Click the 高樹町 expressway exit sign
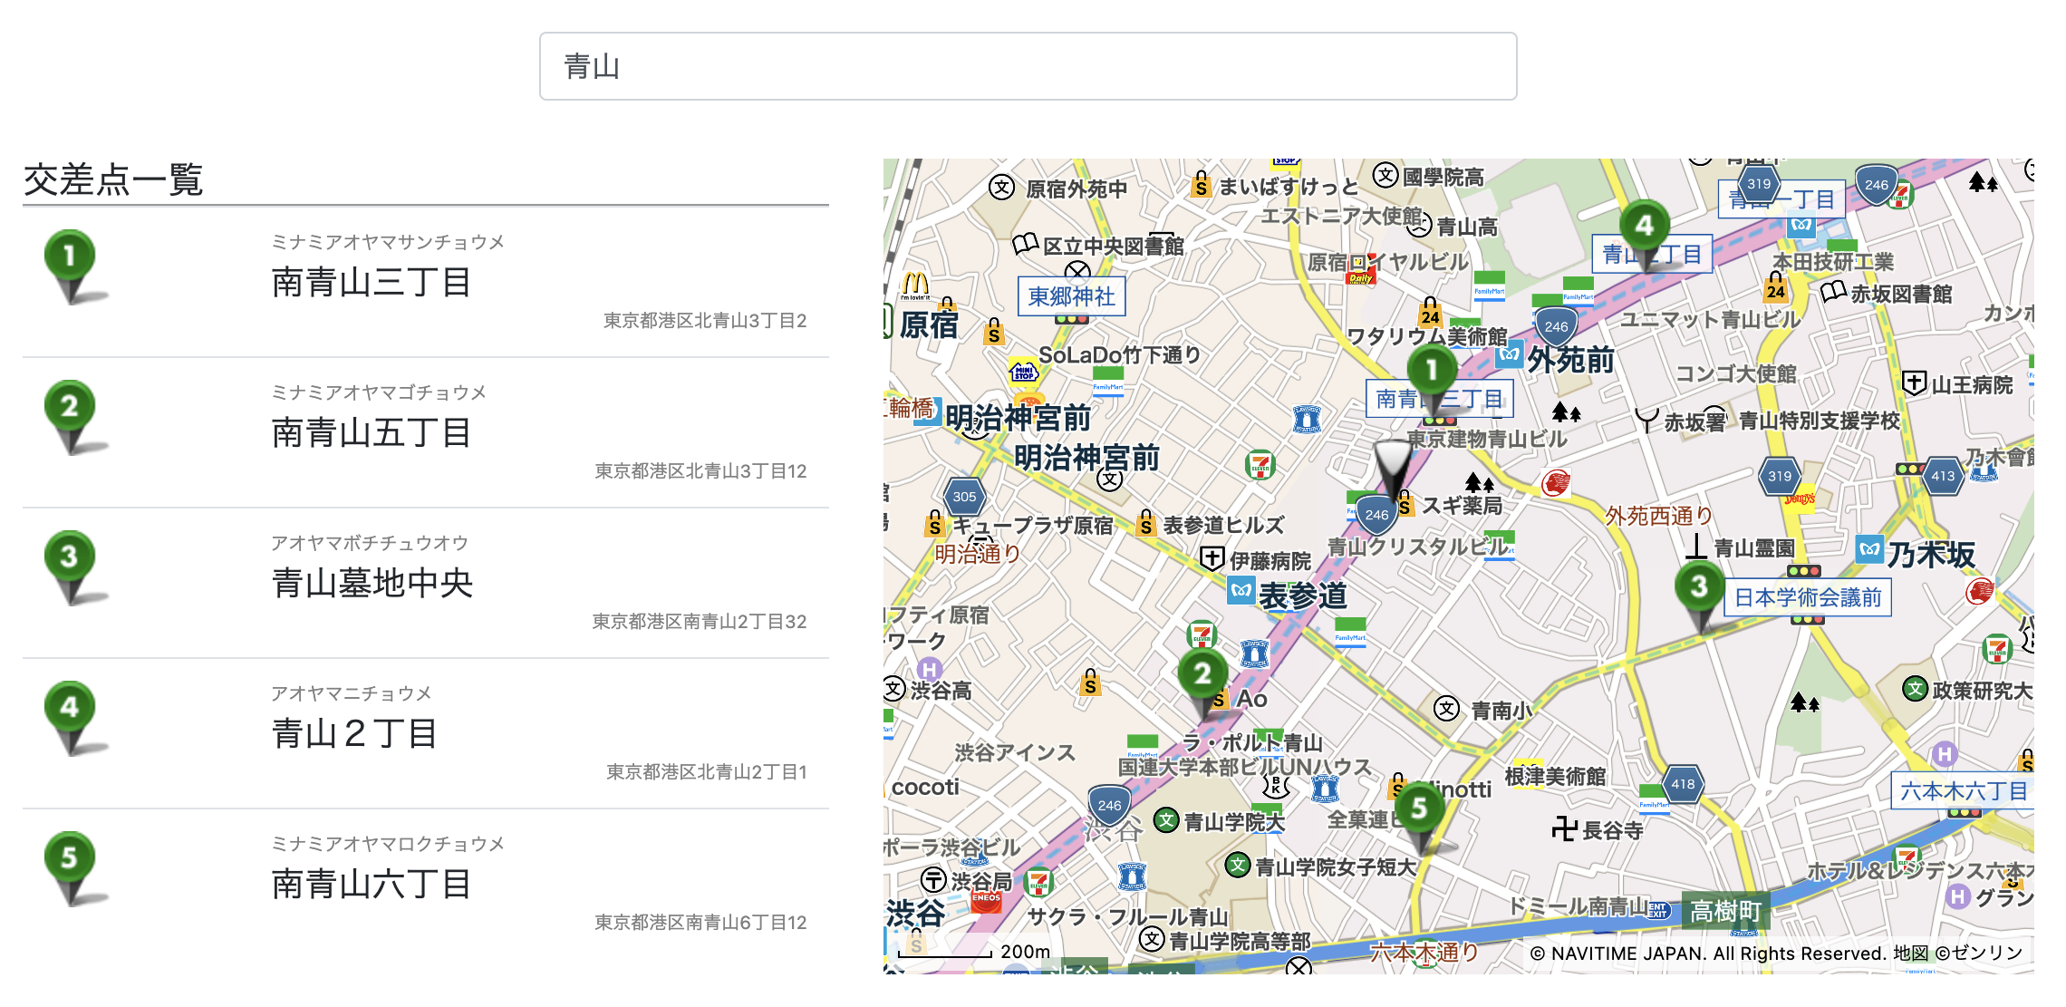The width and height of the screenshot is (2066, 1007). coord(1726,911)
